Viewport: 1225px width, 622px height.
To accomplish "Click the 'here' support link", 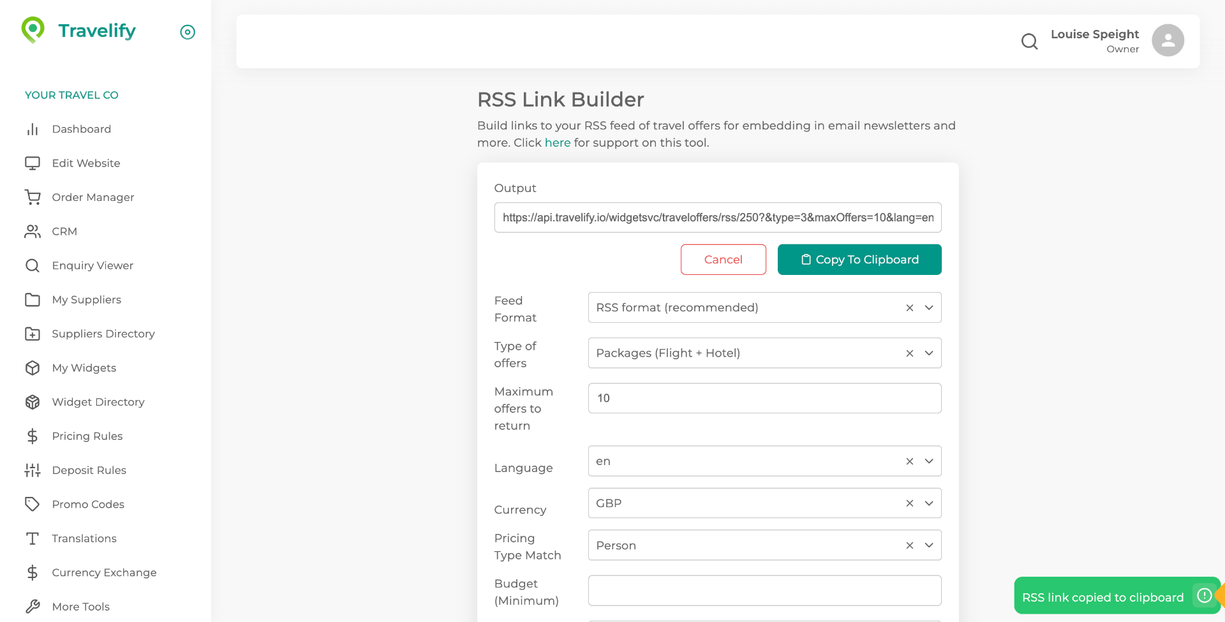I will click(x=558, y=142).
